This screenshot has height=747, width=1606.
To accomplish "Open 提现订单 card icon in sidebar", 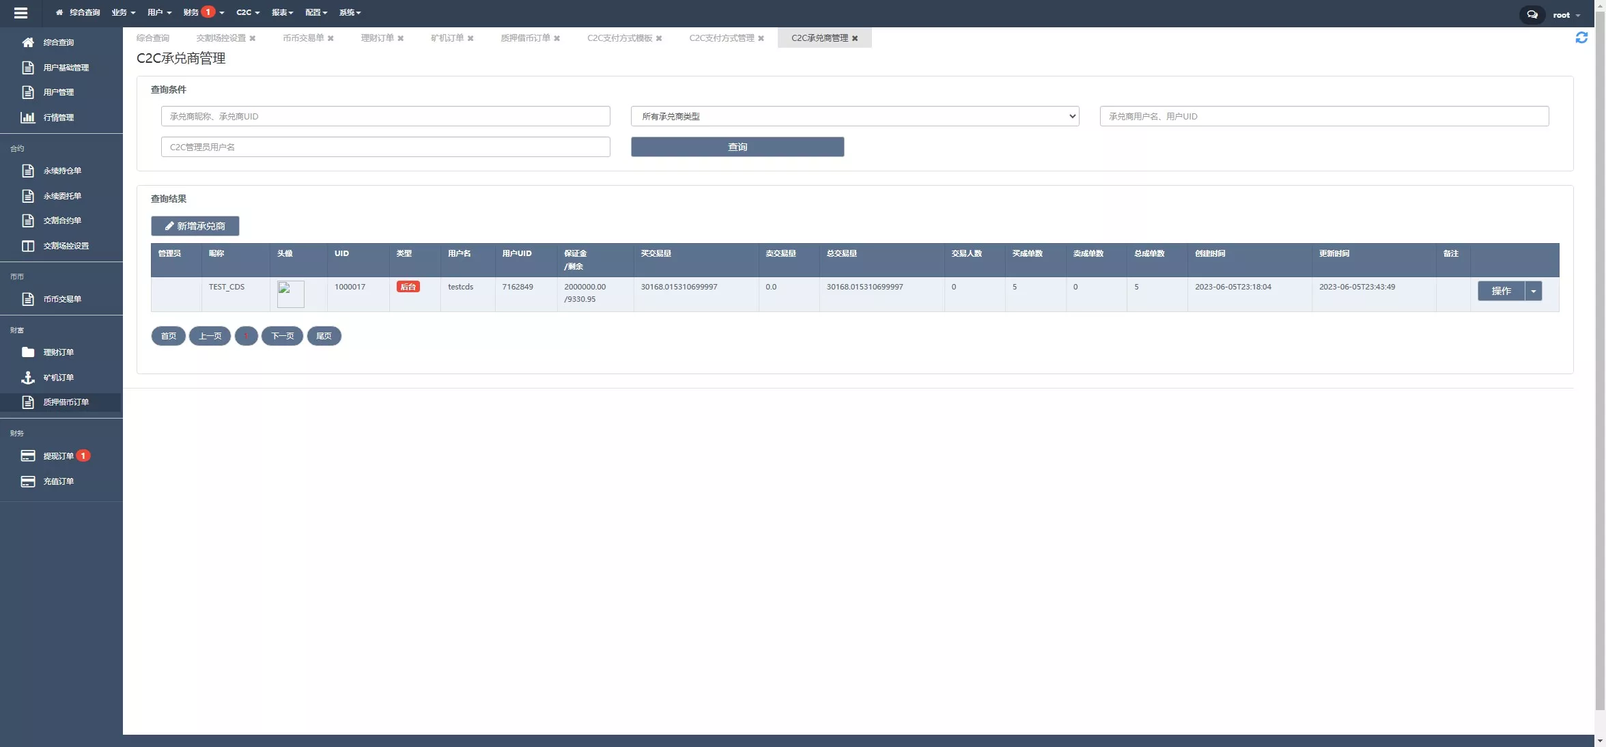I will point(28,456).
